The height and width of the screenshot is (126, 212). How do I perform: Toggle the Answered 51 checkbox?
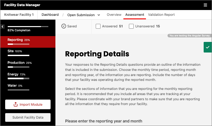(x=98, y=26)
